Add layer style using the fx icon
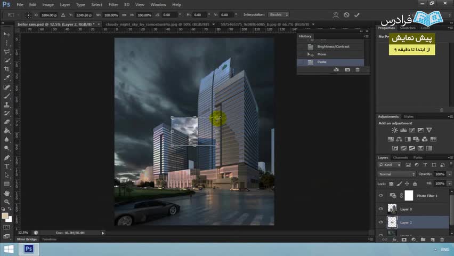This screenshot has height=256, width=454. tap(395, 239)
